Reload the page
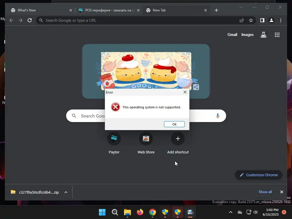The height and width of the screenshot is (219, 292). [30, 20]
